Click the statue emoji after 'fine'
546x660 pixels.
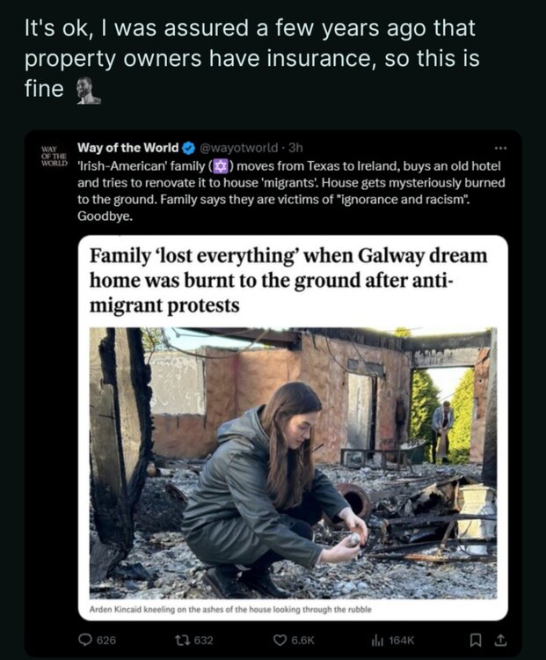[x=86, y=90]
